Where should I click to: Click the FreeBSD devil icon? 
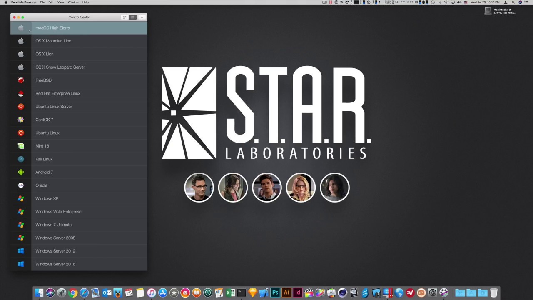point(21,80)
